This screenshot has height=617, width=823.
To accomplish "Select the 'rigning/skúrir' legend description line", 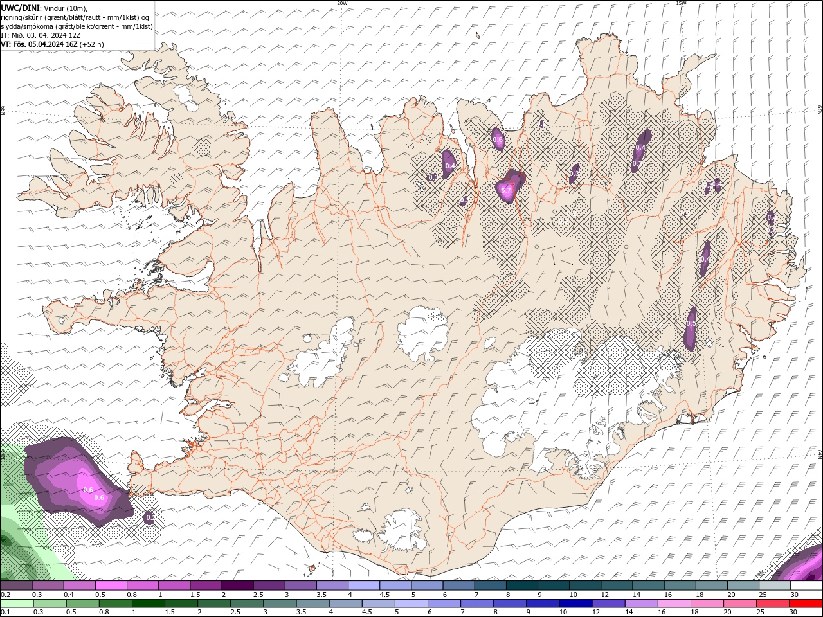I will click(x=75, y=17).
